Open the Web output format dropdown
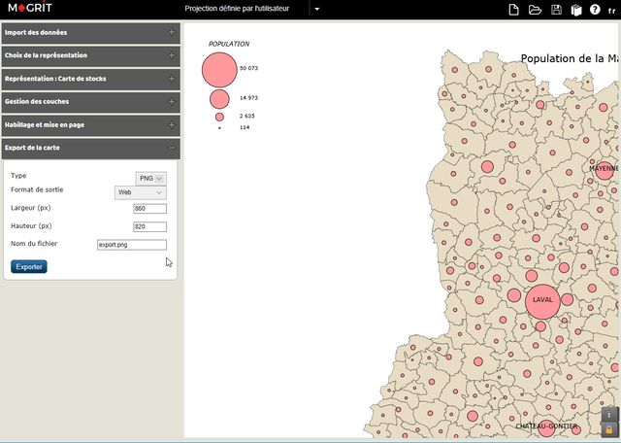Image resolution: width=621 pixels, height=443 pixels. (x=140, y=192)
